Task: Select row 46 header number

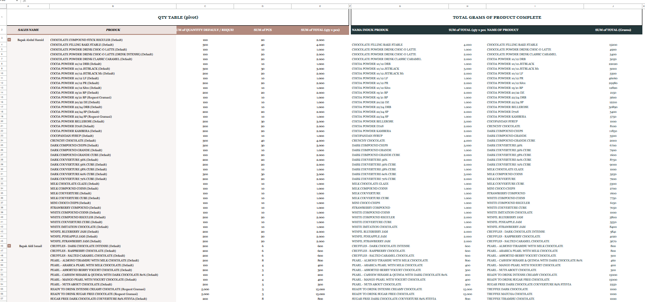Action: tap(3, 246)
